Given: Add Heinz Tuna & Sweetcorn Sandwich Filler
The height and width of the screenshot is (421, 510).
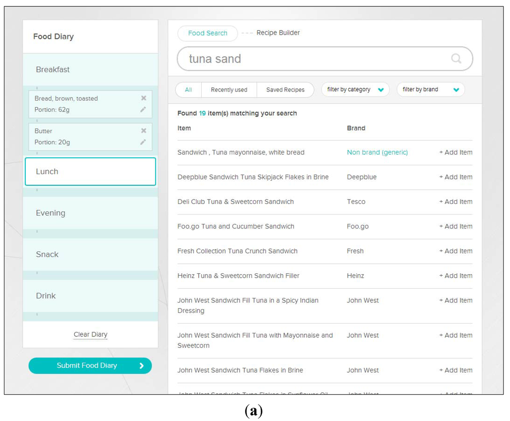Looking at the screenshot, I should click(455, 276).
